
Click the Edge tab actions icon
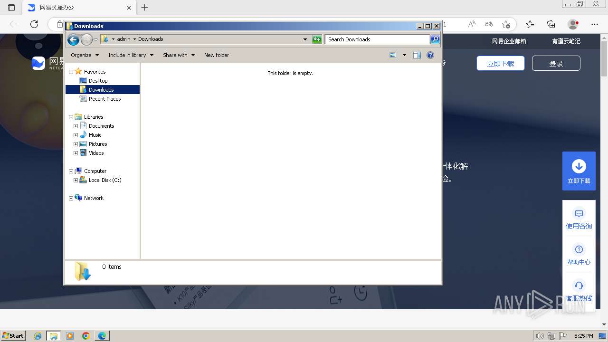click(11, 8)
